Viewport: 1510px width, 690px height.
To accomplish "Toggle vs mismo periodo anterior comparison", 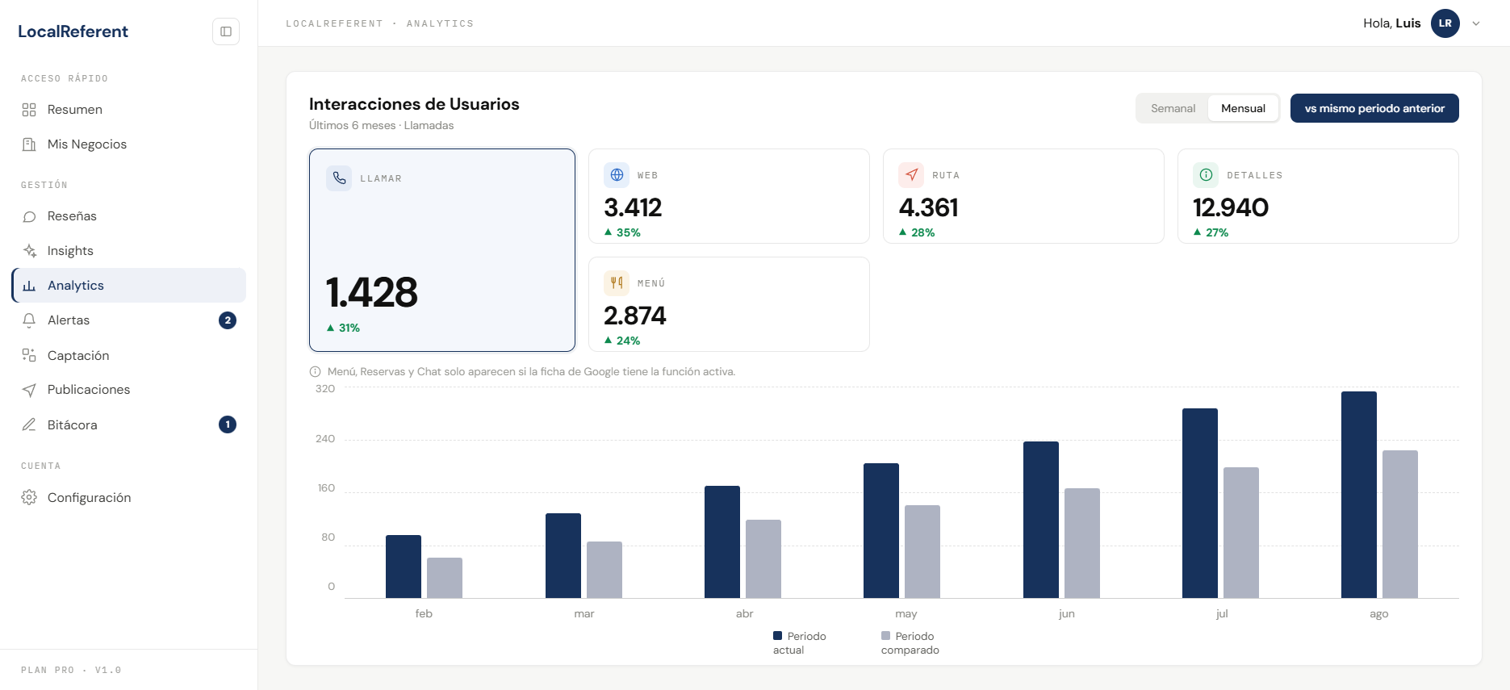I will (x=1374, y=108).
